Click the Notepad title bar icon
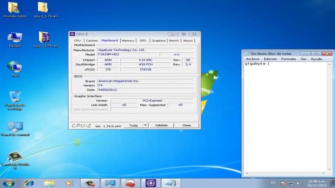 (247, 54)
